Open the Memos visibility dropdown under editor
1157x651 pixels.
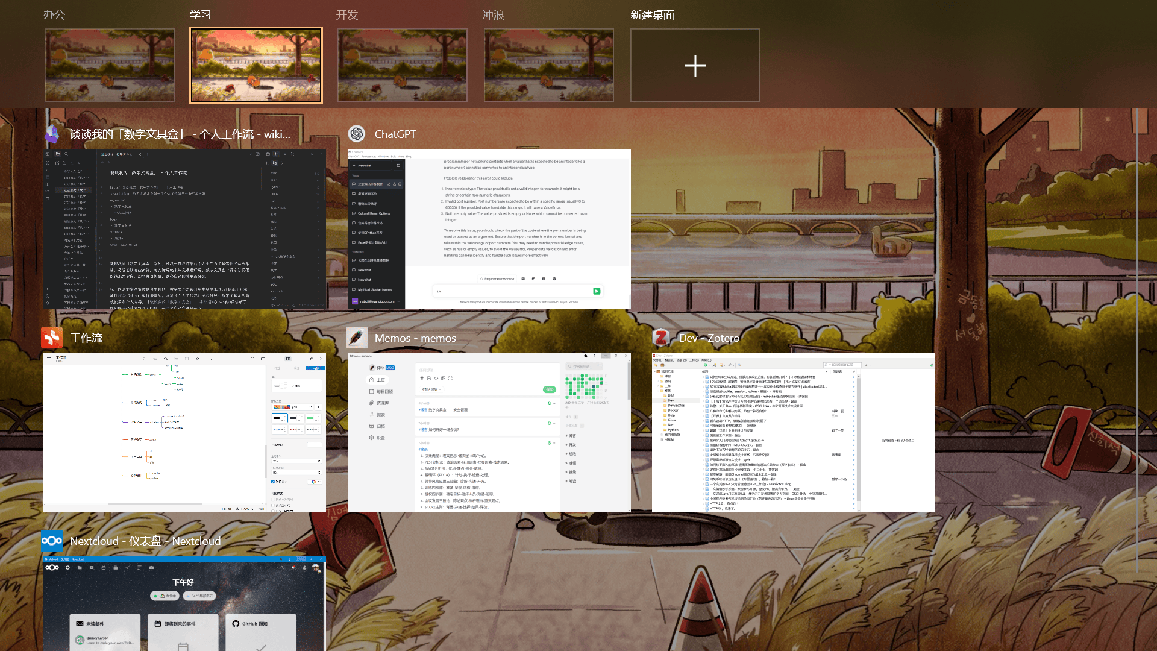430,389
